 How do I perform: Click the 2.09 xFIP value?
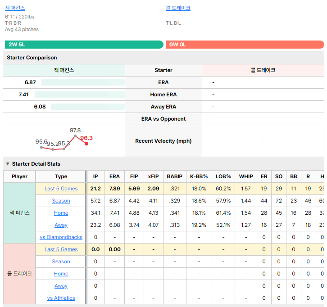(x=154, y=189)
